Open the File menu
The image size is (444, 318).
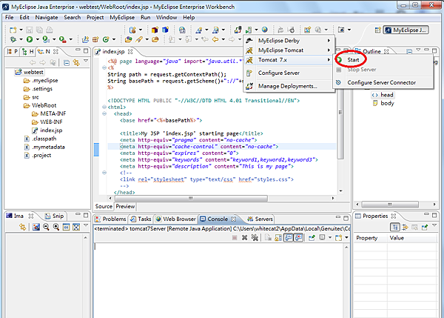click(x=10, y=17)
